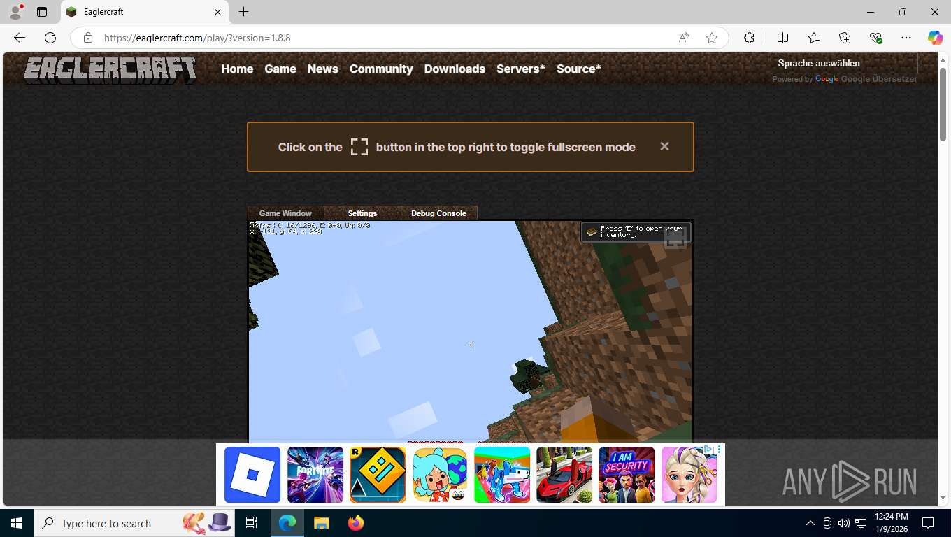Open a new browser tab
The image size is (951, 537).
click(243, 12)
